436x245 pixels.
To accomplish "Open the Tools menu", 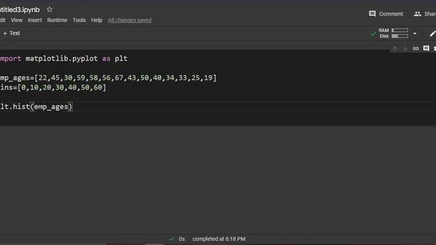I will [x=79, y=20].
